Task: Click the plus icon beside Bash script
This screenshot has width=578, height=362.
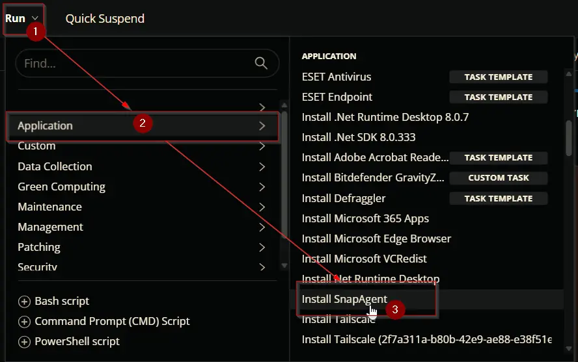Action: pos(24,302)
